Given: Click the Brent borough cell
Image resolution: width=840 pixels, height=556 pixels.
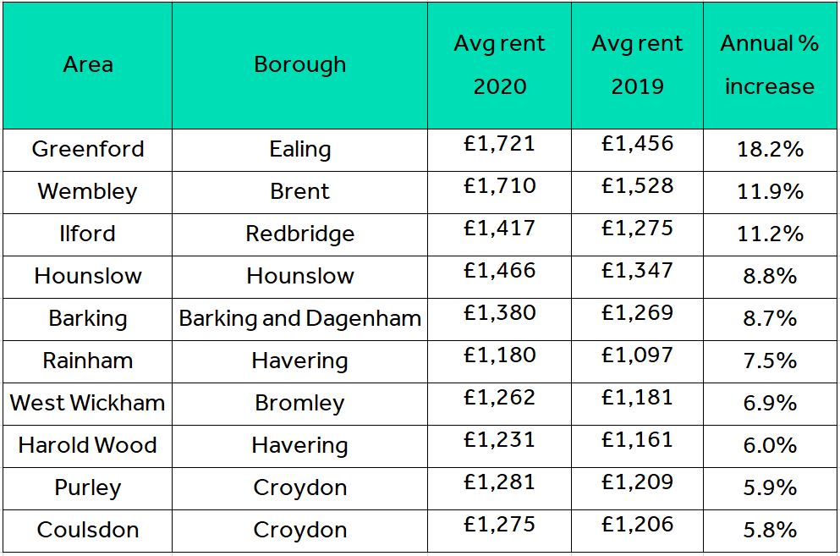Looking at the screenshot, I should 299,192.
